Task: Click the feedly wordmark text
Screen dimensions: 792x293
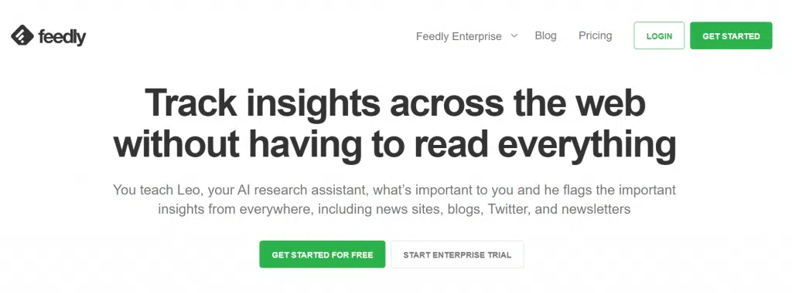Action: [62, 37]
